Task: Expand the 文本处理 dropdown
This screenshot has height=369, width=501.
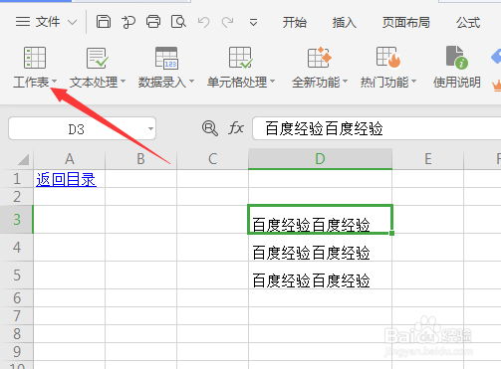Action: click(123, 81)
